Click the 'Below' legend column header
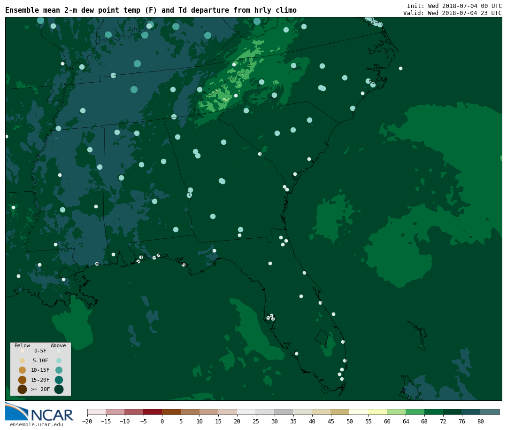 tap(23, 345)
